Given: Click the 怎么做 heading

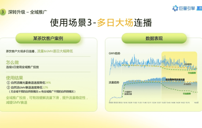Looking at the screenshot, I should tap(12, 62).
